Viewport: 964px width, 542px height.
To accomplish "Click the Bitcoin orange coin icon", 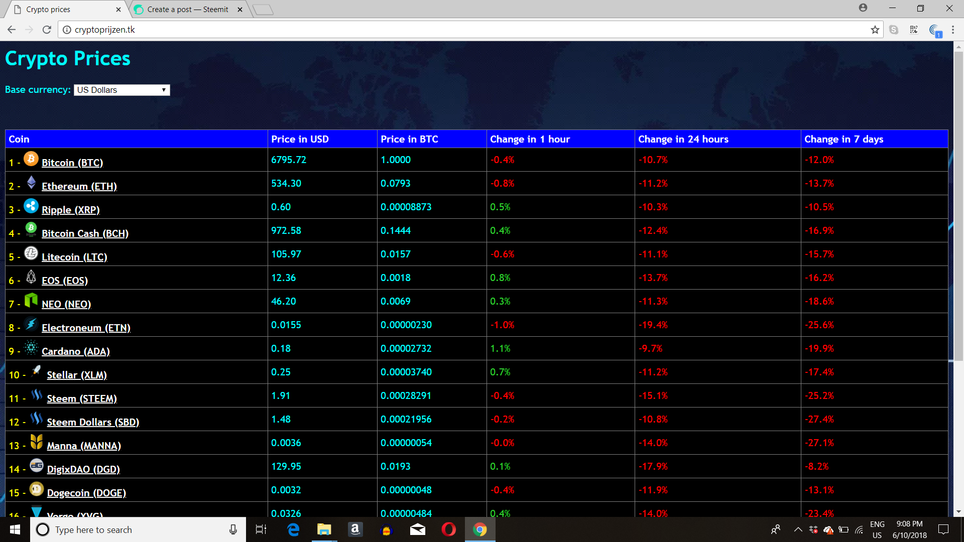I will point(31,159).
